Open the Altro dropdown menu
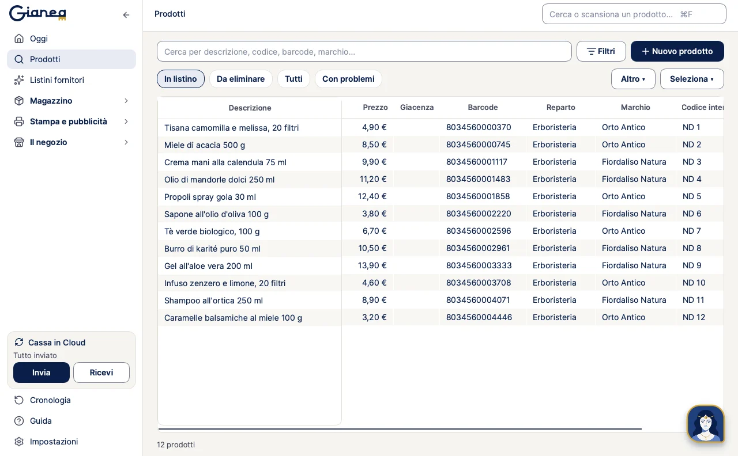This screenshot has height=456, width=738. 633,79
